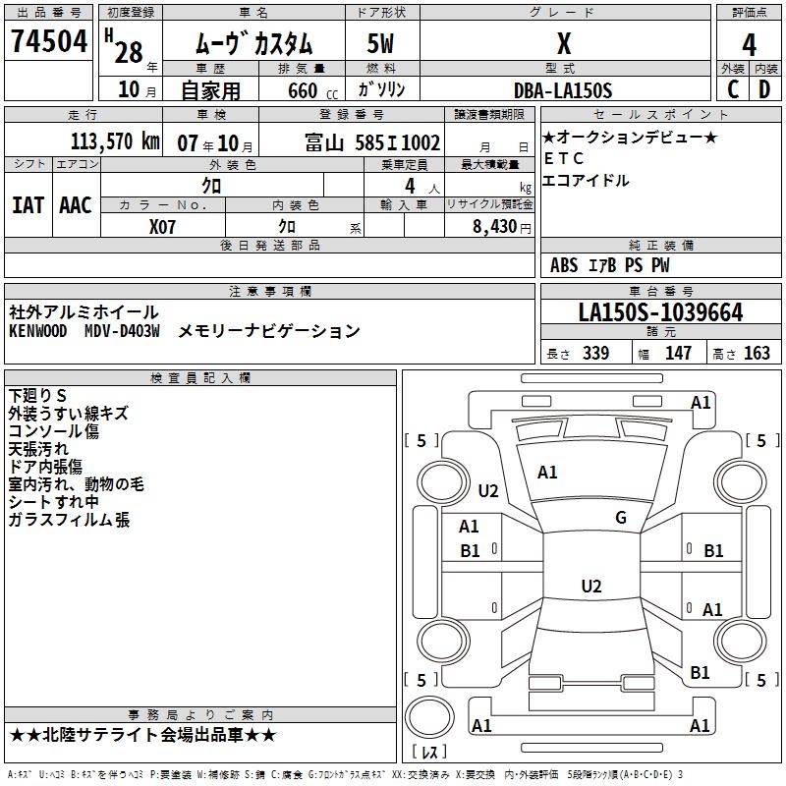Select the overall evaluation score 4
The image size is (786, 786).
(x=749, y=44)
